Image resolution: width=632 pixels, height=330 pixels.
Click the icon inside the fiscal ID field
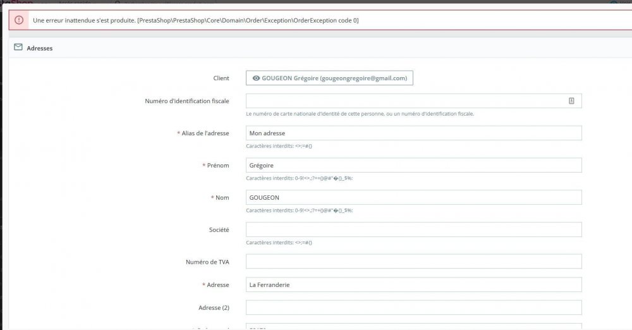pos(571,101)
